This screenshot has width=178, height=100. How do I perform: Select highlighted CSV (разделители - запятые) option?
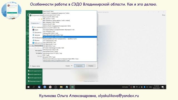(x=70, y=37)
